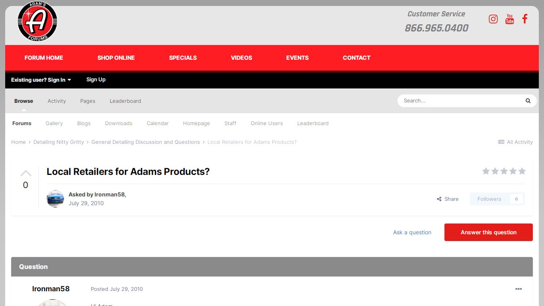This screenshot has width=544, height=306.
Task: Open Detailing Nitty Gritty breadcrumb
Action: click(x=59, y=142)
